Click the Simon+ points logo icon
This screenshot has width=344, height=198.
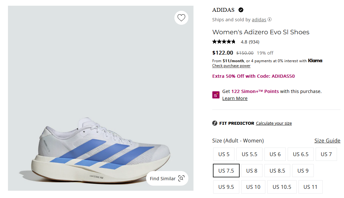pyautogui.click(x=216, y=95)
